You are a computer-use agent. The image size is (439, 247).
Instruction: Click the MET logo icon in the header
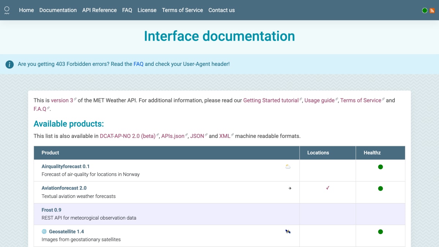pos(7,10)
